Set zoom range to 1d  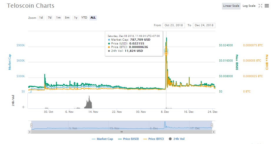click(x=41, y=18)
